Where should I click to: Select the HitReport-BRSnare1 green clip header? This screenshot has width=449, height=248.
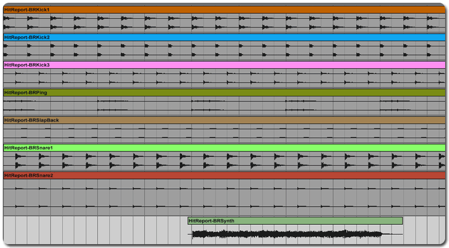coord(224,148)
